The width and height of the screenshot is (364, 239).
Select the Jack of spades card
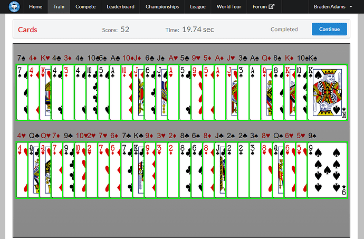tap(161, 92)
